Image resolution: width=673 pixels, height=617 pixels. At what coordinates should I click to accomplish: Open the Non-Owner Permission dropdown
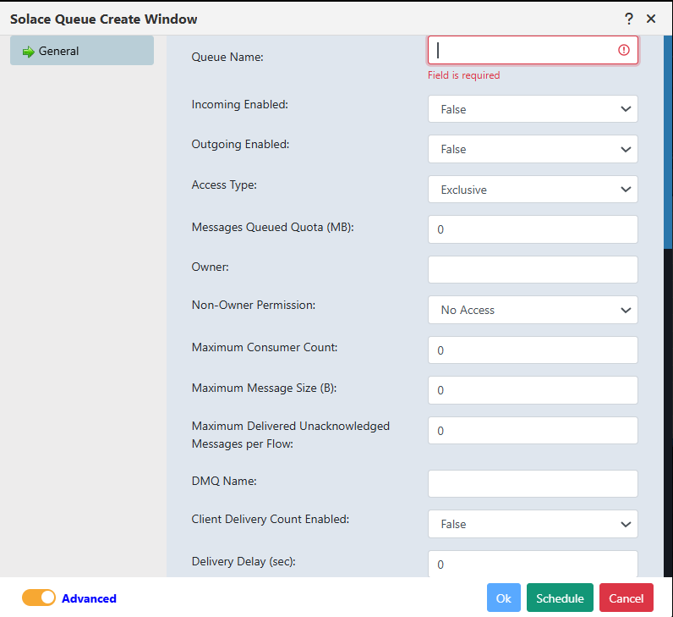pyautogui.click(x=533, y=310)
